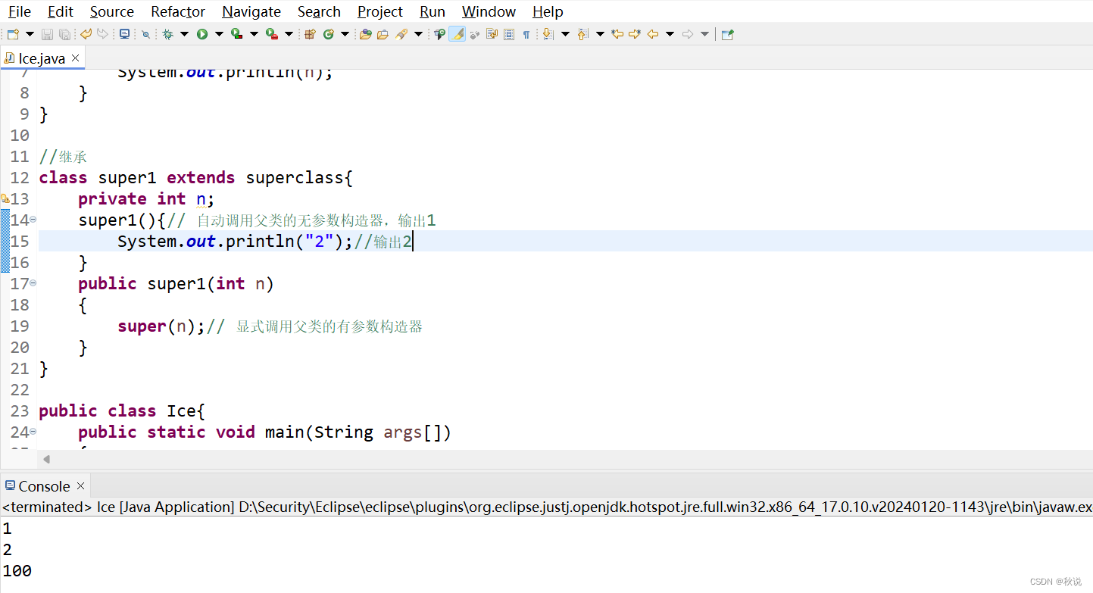Expand the Forward history dropdown

pyautogui.click(x=704, y=34)
